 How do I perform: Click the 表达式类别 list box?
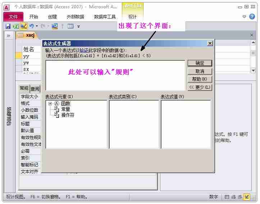click(134, 125)
